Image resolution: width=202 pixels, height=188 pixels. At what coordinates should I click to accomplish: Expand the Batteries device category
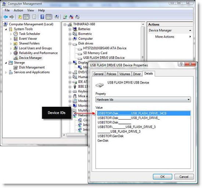[x=70, y=29]
